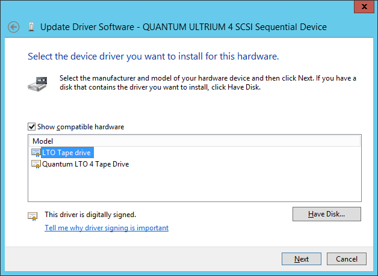Toggle Show compatible hardware checkbox
Screen dimensions: 378x276
pos(31,127)
